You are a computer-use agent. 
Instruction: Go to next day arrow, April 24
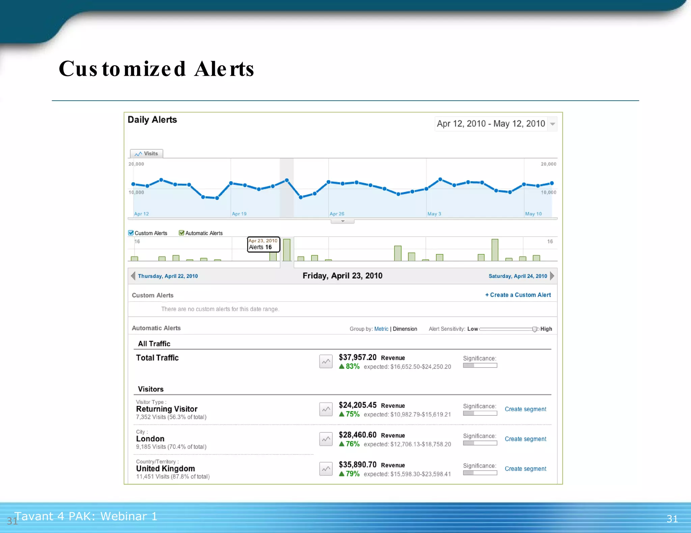coord(552,276)
